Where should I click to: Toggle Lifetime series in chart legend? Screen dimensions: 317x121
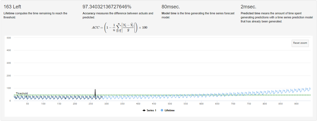pos(168,110)
